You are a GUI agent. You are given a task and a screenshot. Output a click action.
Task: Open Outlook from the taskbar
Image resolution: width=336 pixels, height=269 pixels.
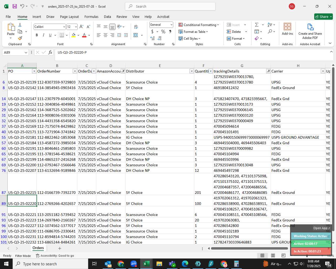tap(108, 264)
